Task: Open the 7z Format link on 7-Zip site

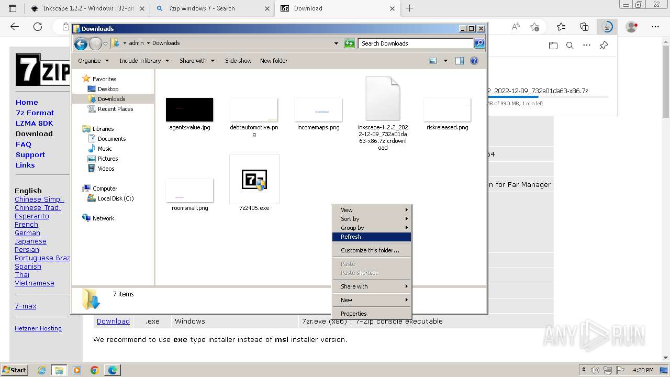Action: (x=35, y=113)
